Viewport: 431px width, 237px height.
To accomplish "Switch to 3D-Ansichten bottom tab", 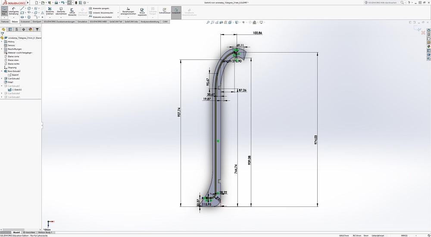I will (28, 233).
